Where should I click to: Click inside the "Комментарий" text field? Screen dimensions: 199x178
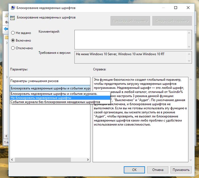pyautogui.click(x=131, y=40)
